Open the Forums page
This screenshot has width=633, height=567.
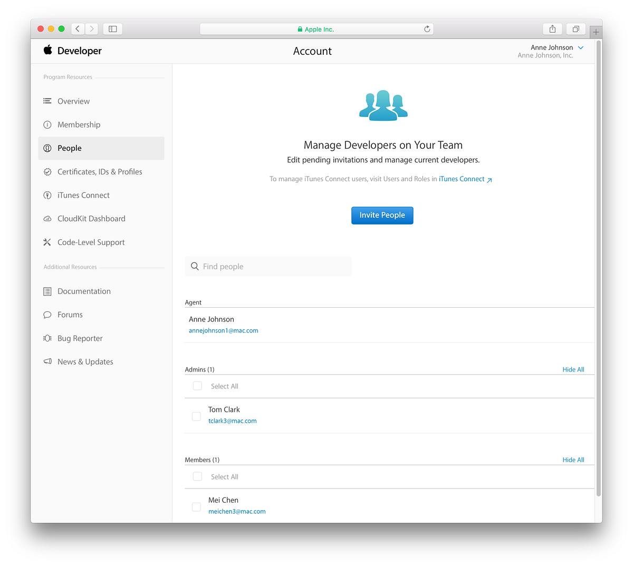pyautogui.click(x=70, y=314)
